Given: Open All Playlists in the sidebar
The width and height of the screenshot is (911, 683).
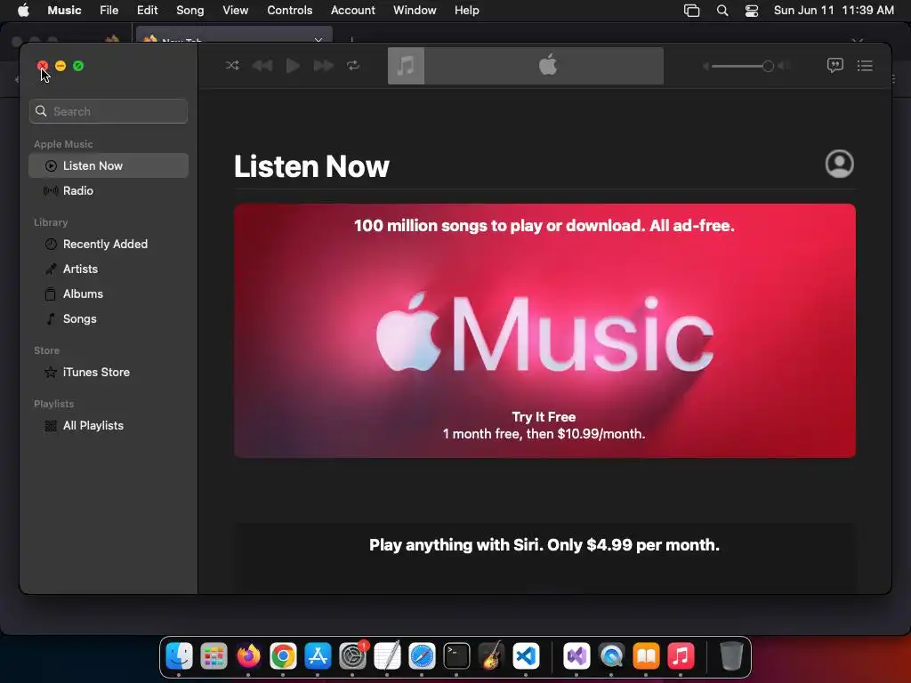Looking at the screenshot, I should (109, 426).
